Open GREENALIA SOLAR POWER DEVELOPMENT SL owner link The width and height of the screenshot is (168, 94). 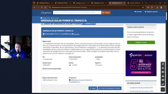tap(81, 81)
